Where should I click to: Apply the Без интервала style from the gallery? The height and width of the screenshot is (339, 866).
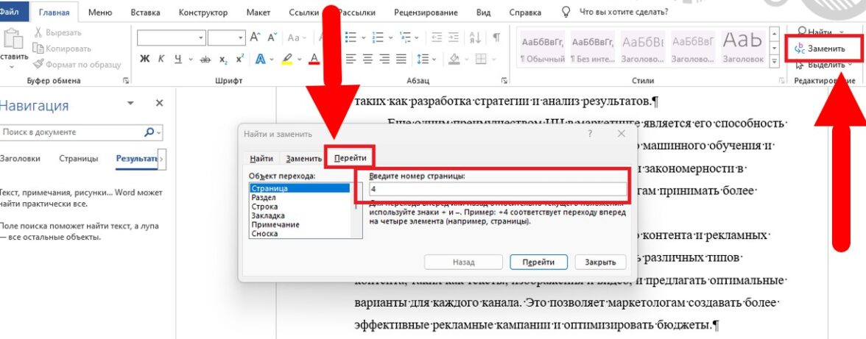tap(593, 47)
